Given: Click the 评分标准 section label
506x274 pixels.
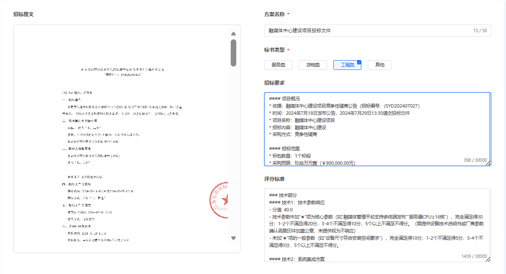Looking at the screenshot, I should pos(274,179).
